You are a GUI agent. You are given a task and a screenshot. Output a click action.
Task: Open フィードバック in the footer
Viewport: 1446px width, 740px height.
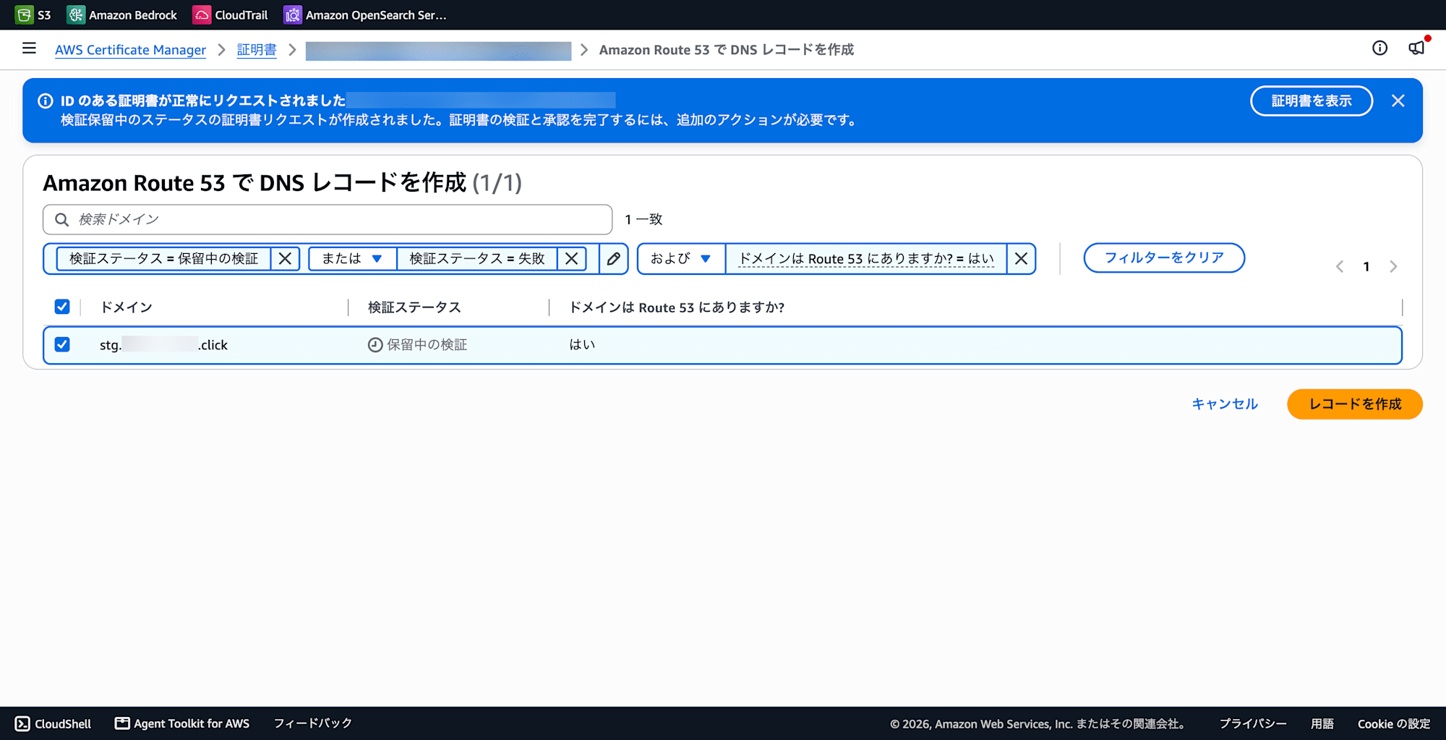[x=313, y=723]
